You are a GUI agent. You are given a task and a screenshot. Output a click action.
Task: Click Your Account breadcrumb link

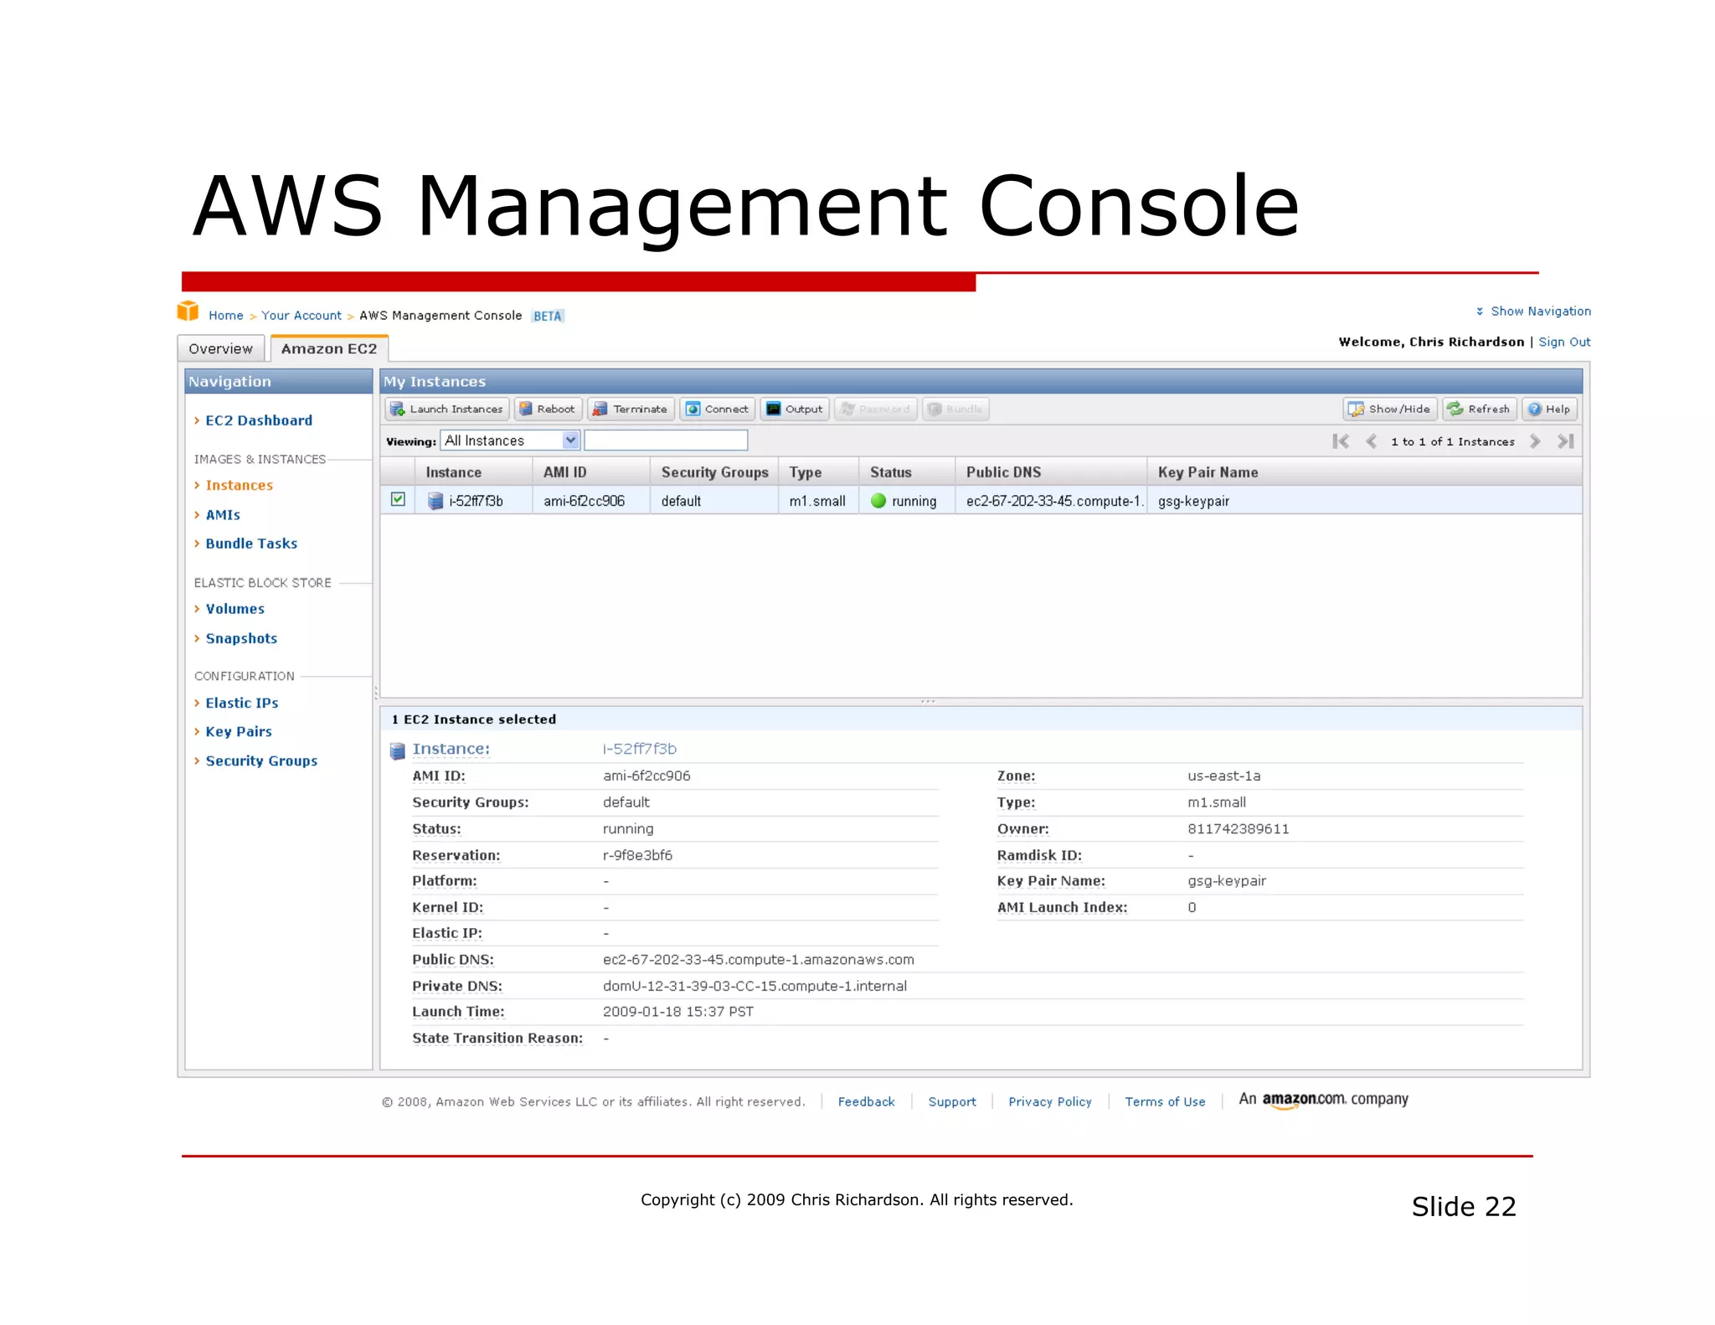[301, 316]
